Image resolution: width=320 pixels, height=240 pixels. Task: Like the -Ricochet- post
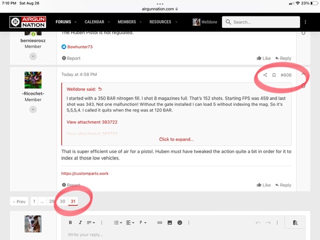coord(263,185)
